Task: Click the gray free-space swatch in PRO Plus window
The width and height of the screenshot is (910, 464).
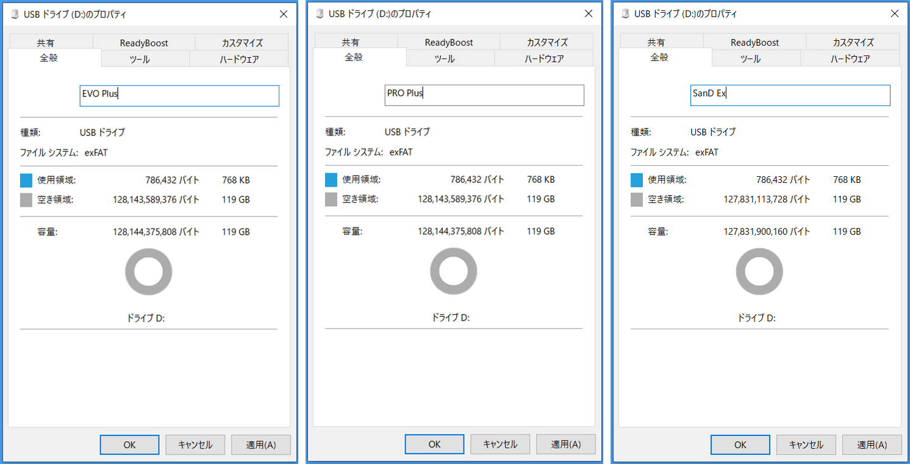Action: (331, 199)
